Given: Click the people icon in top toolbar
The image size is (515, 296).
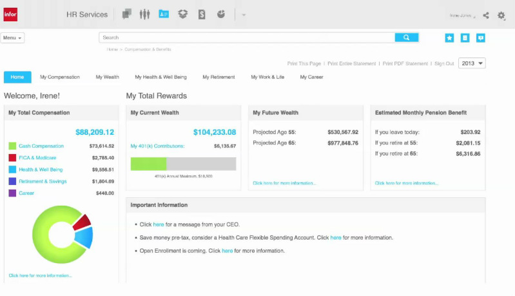Looking at the screenshot, I should point(144,14).
